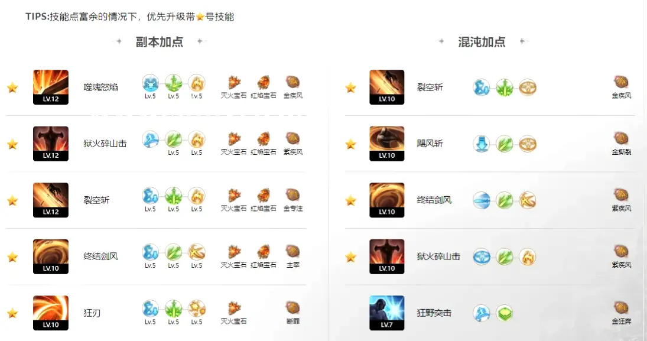Toggle the star beside chaos 终结剑风
Image resolution: width=647 pixels, height=341 pixels.
pyautogui.click(x=351, y=200)
